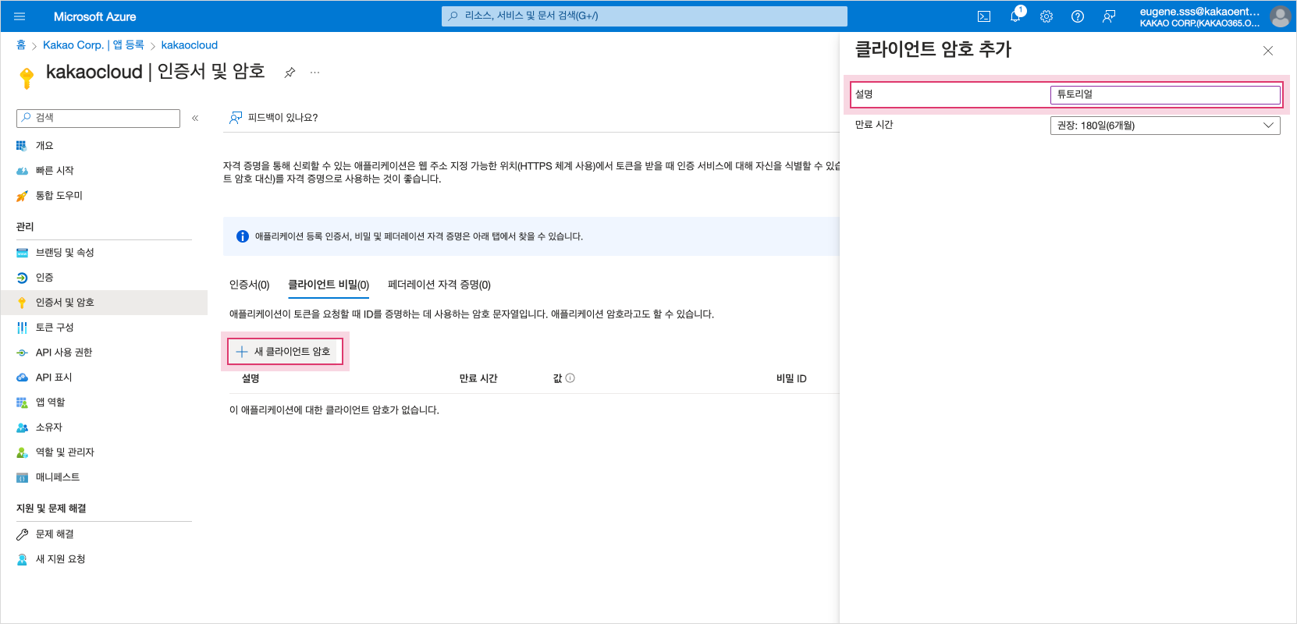Click 새 지원 요청 icon
This screenshot has height=624, width=1297.
click(x=22, y=559)
